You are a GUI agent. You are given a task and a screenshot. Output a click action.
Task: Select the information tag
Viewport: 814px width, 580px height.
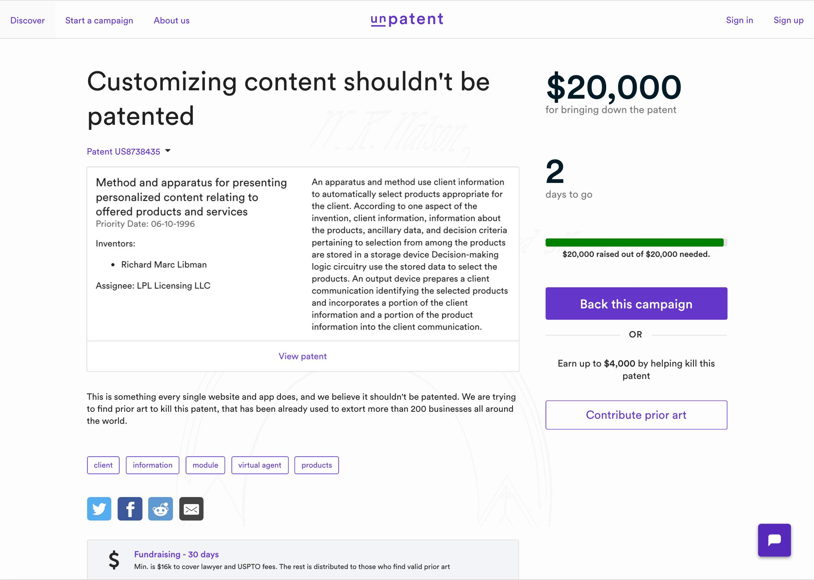153,465
